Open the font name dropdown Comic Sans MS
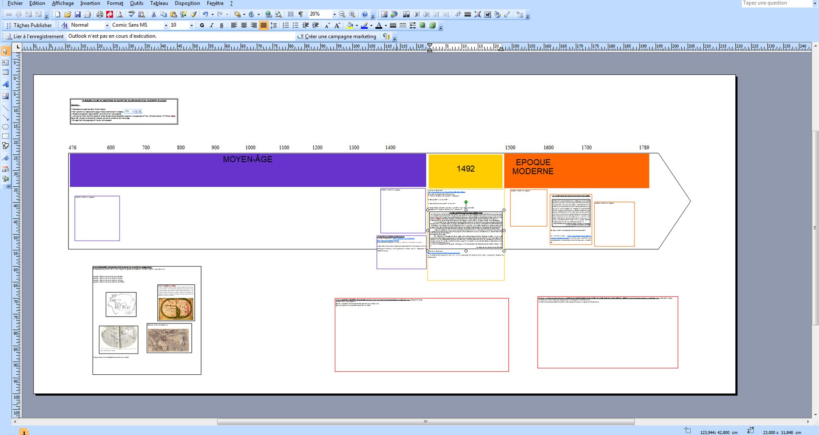This screenshot has width=819, height=435. tap(166, 25)
